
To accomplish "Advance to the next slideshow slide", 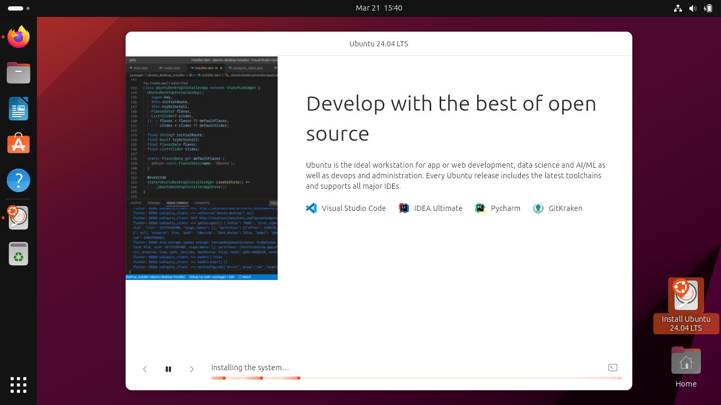I will [192, 369].
